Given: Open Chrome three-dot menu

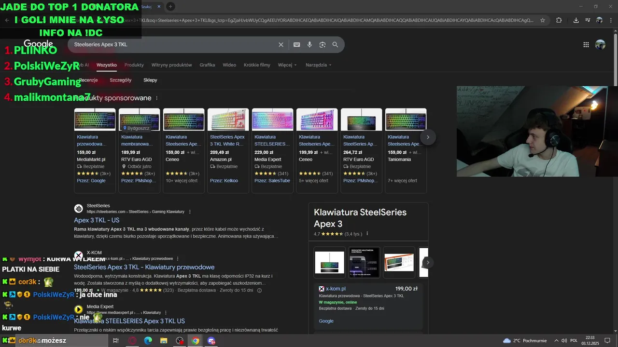Looking at the screenshot, I should [x=611, y=20].
